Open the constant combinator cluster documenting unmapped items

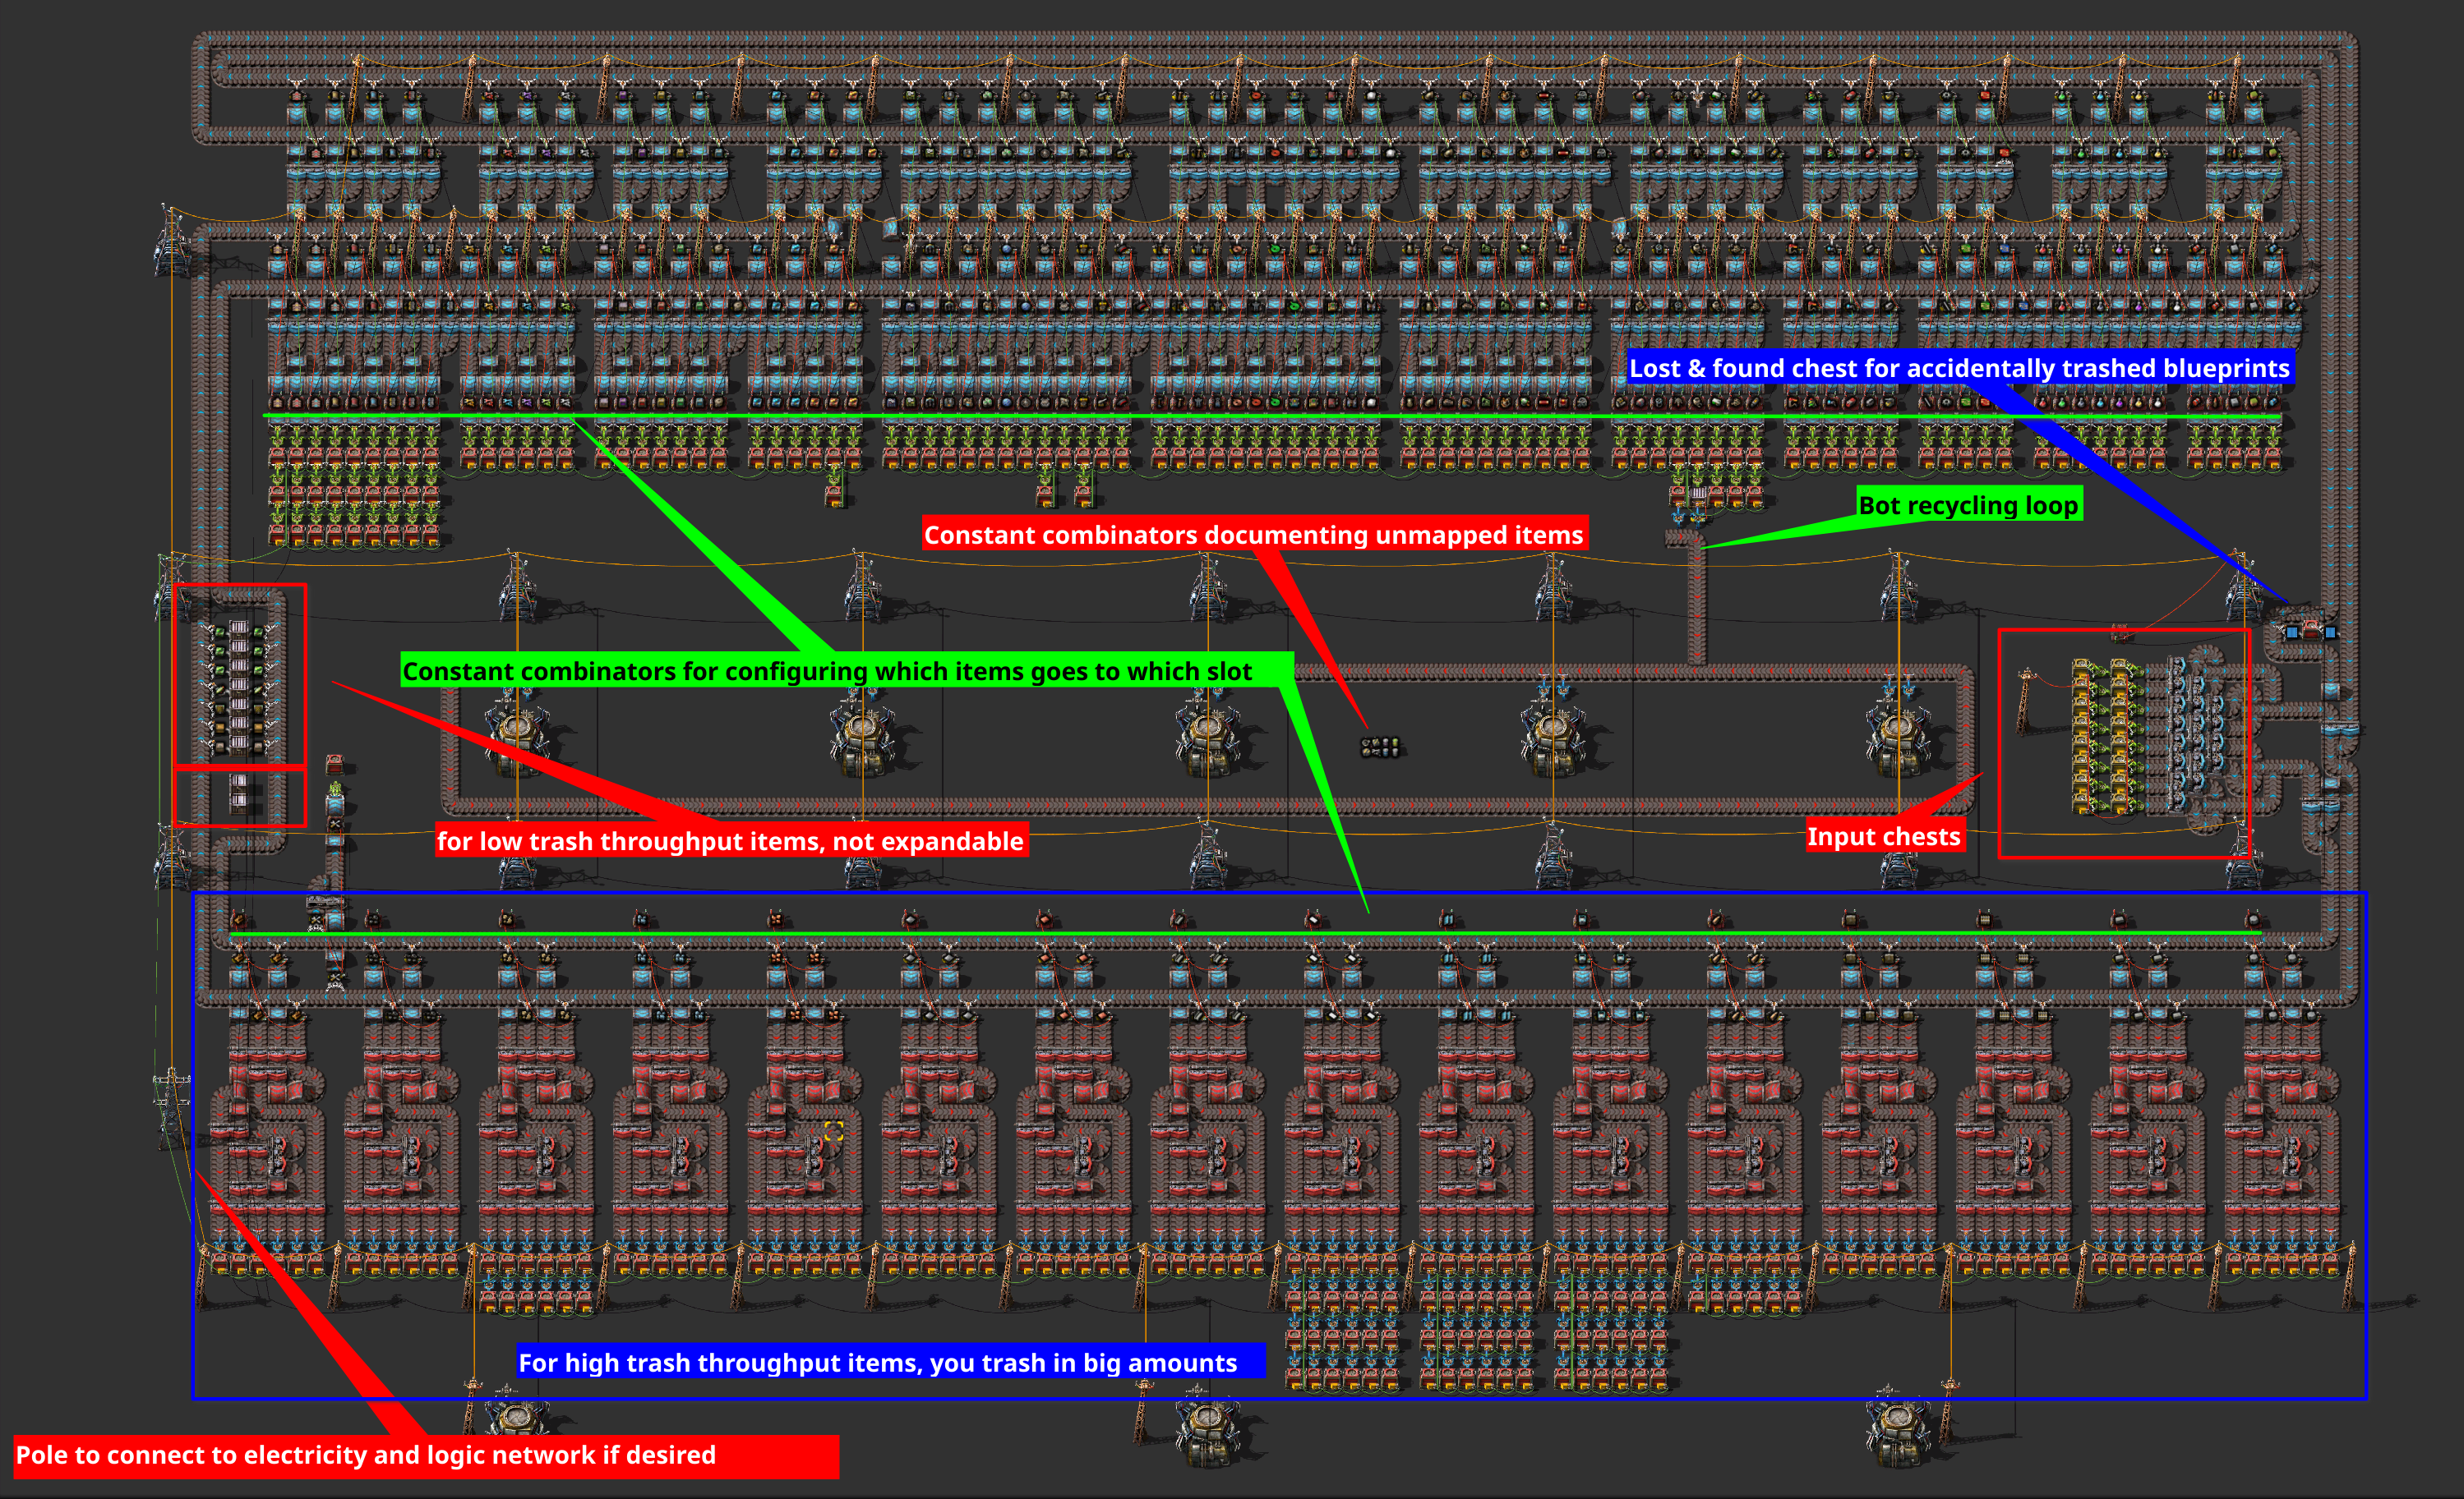(x=1381, y=747)
